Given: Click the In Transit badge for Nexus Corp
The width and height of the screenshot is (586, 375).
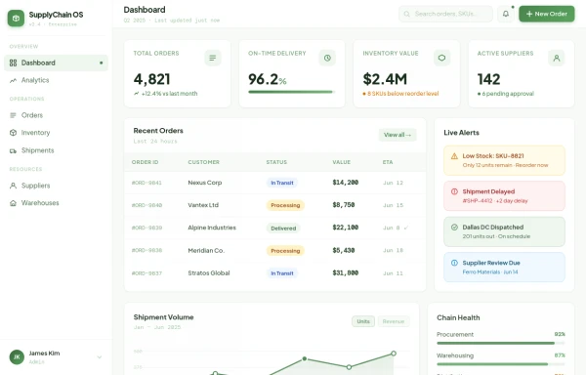Looking at the screenshot, I should pyautogui.click(x=282, y=183).
